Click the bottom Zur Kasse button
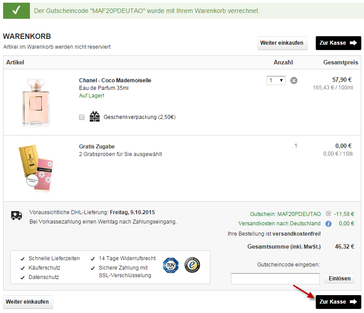This screenshot has height=313, width=364. (x=338, y=302)
